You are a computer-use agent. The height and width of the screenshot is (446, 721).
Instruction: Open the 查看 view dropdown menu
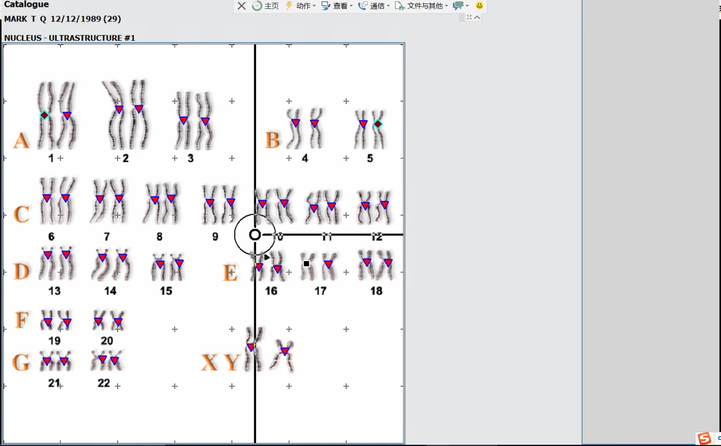tap(337, 6)
